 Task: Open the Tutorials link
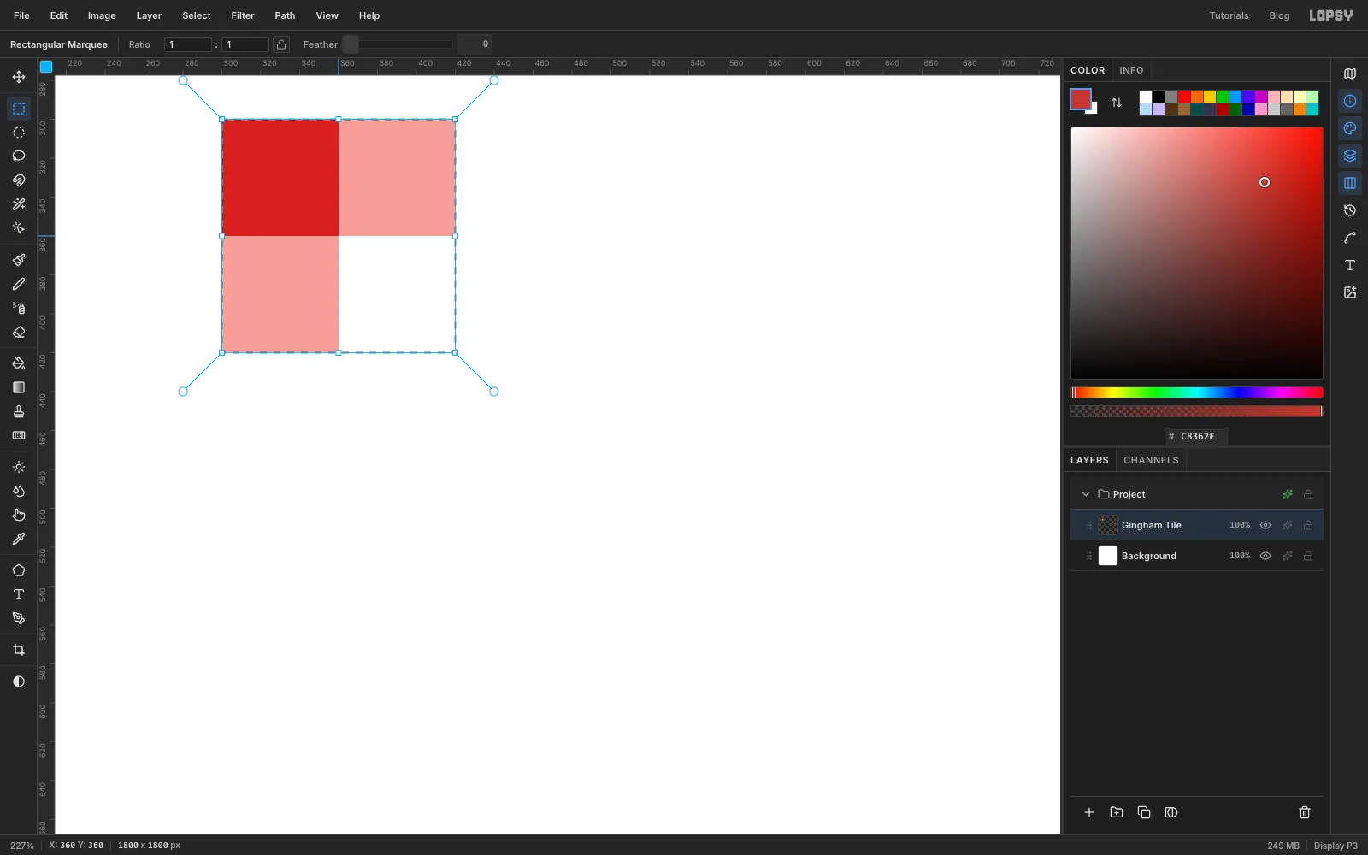tap(1229, 15)
